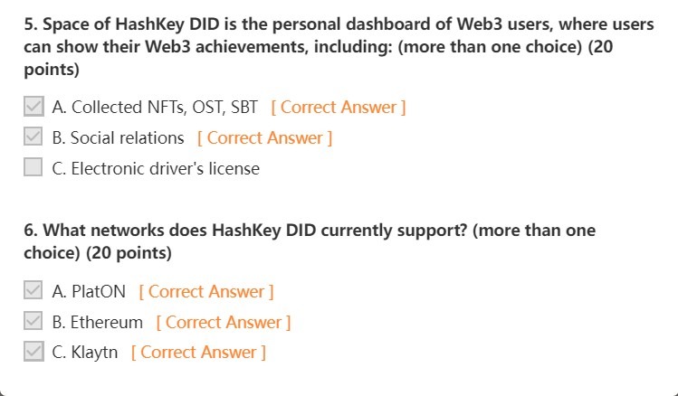Uncheck the C. Klaytn checkbox
This screenshot has height=396, width=678.
[x=33, y=353]
